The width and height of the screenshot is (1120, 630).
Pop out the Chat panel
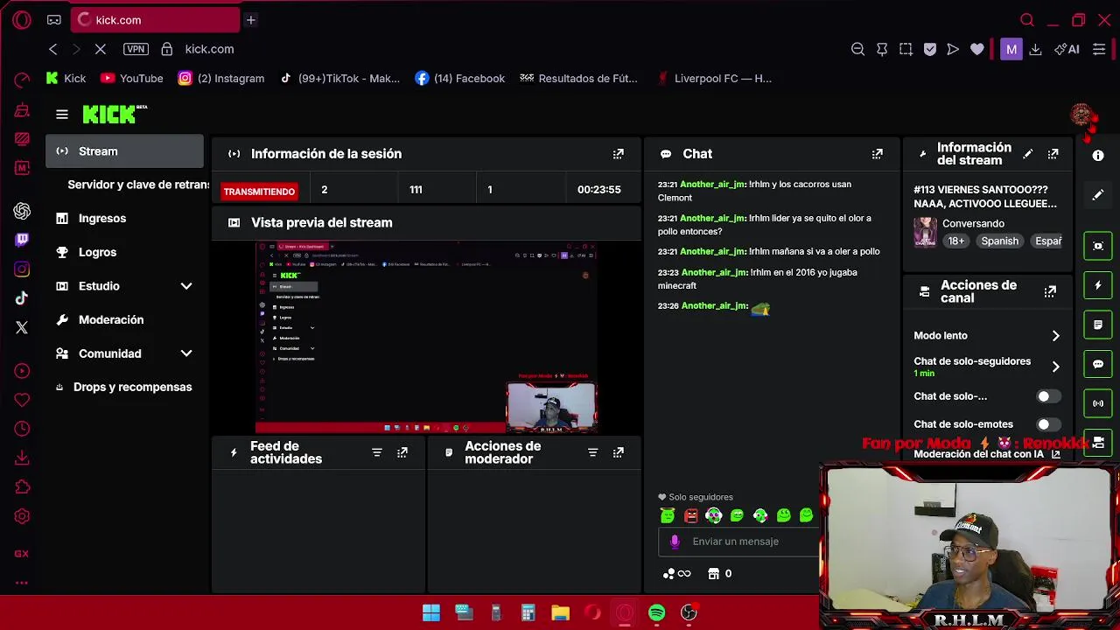(878, 154)
